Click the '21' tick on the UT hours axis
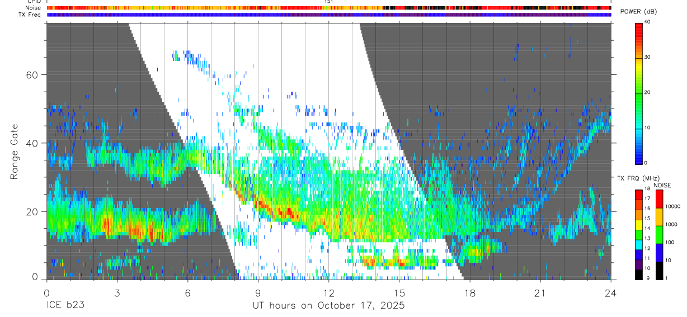 click(x=540, y=293)
